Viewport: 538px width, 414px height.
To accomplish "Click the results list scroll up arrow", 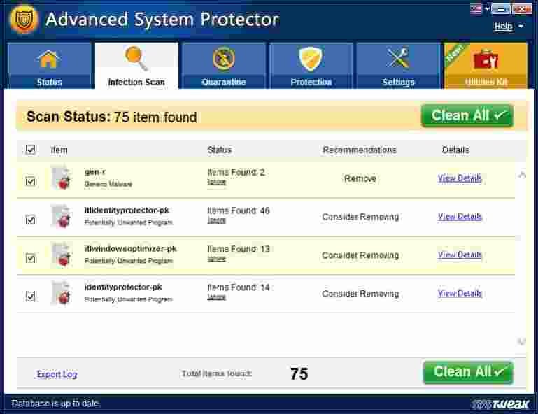I will coord(522,175).
